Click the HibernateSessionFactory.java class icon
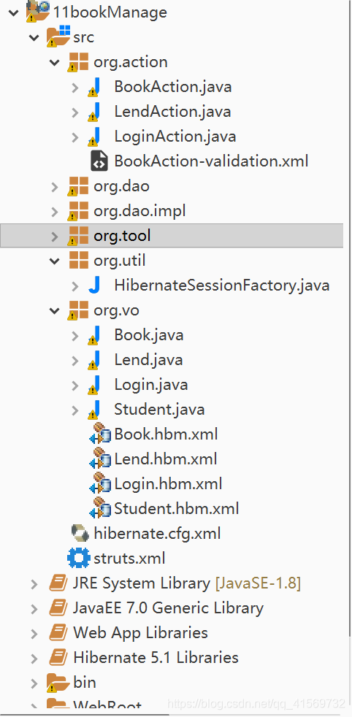This screenshot has height=717, width=352. (94, 285)
